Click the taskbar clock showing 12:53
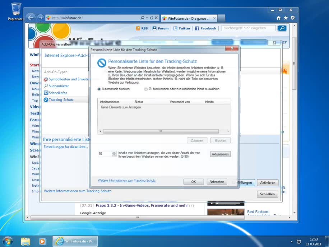This screenshot has height=247, width=329. (x=314, y=242)
